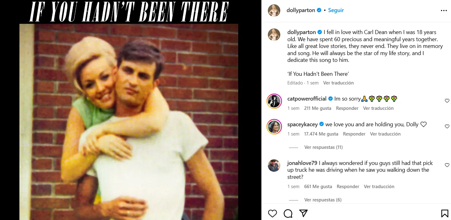
Task: Click Ver traducción under the caption
Action: [338, 83]
